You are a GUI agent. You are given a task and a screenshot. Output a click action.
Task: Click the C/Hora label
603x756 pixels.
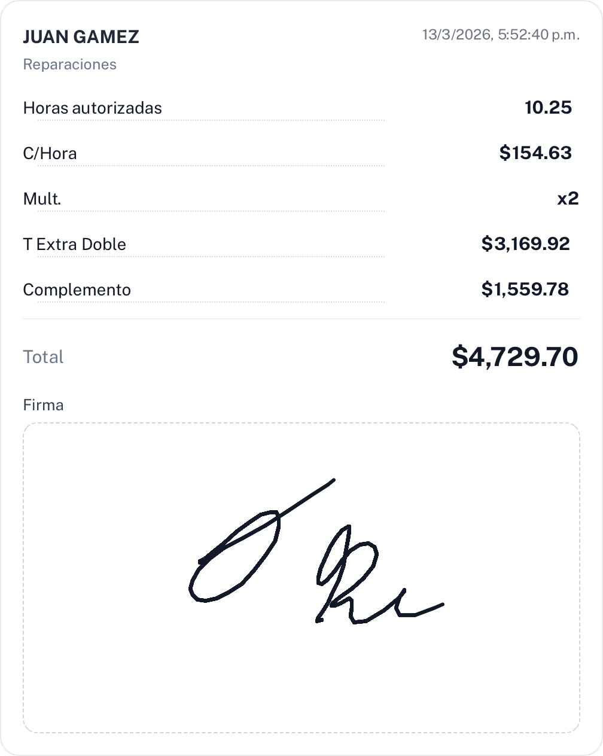coord(50,154)
